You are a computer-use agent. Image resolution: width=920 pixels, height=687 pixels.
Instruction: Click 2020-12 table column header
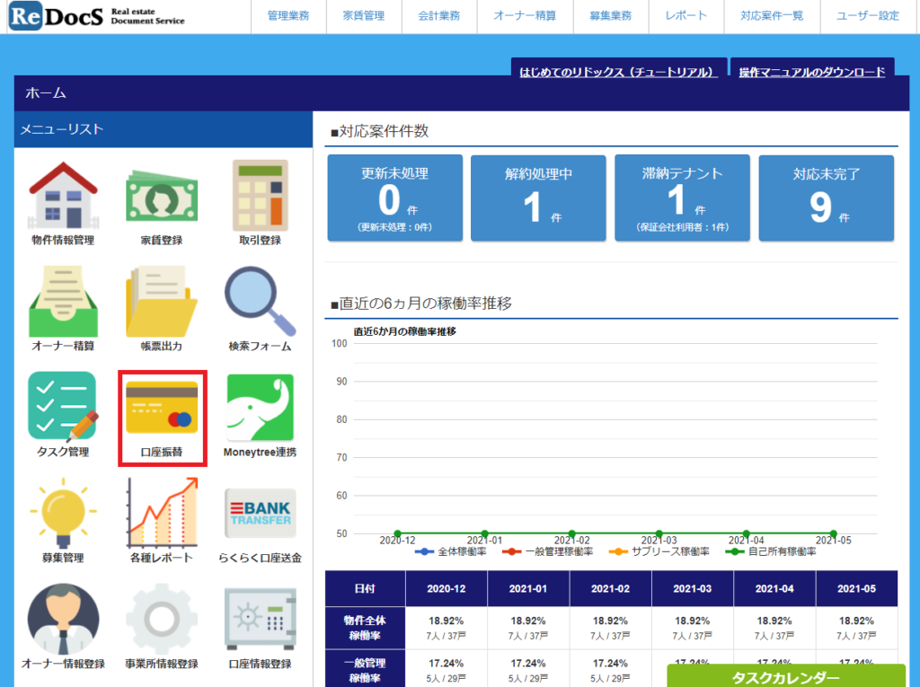[447, 588]
